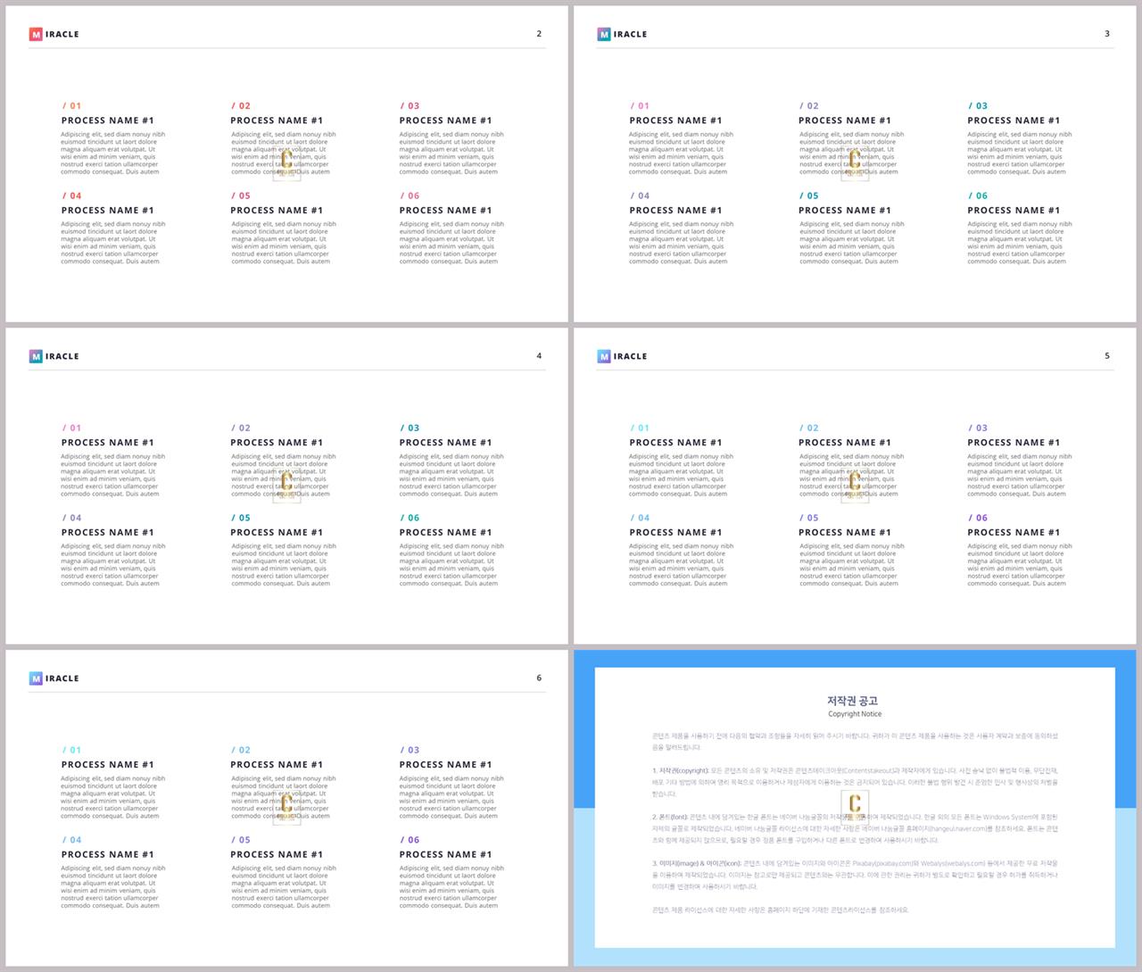Image resolution: width=1142 pixels, height=972 pixels.
Task: Click the body paragraph under '/ 04' on slide 6
Action: tap(113, 886)
